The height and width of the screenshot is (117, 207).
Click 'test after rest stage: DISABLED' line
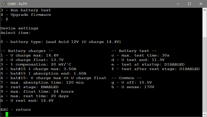point(156,69)
